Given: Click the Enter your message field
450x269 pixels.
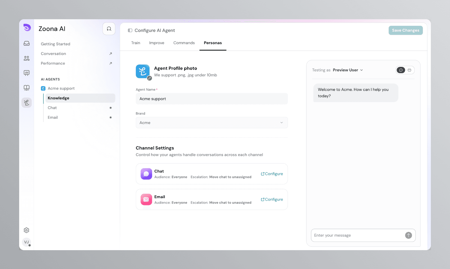Looking at the screenshot, I should [x=357, y=235].
